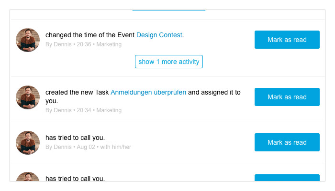Click By Dennis on the Aug 02 notification
The image size is (335, 191).
coord(58,147)
